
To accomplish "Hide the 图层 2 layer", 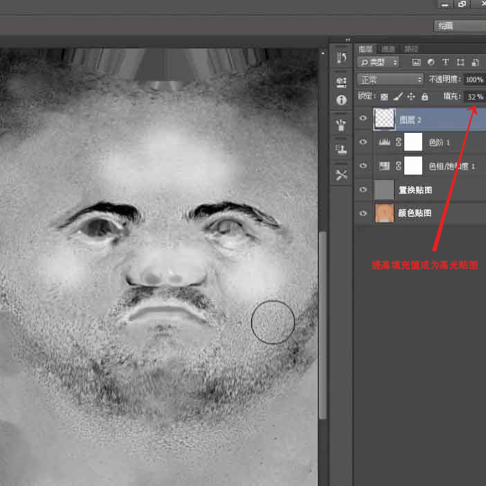I will (x=363, y=119).
